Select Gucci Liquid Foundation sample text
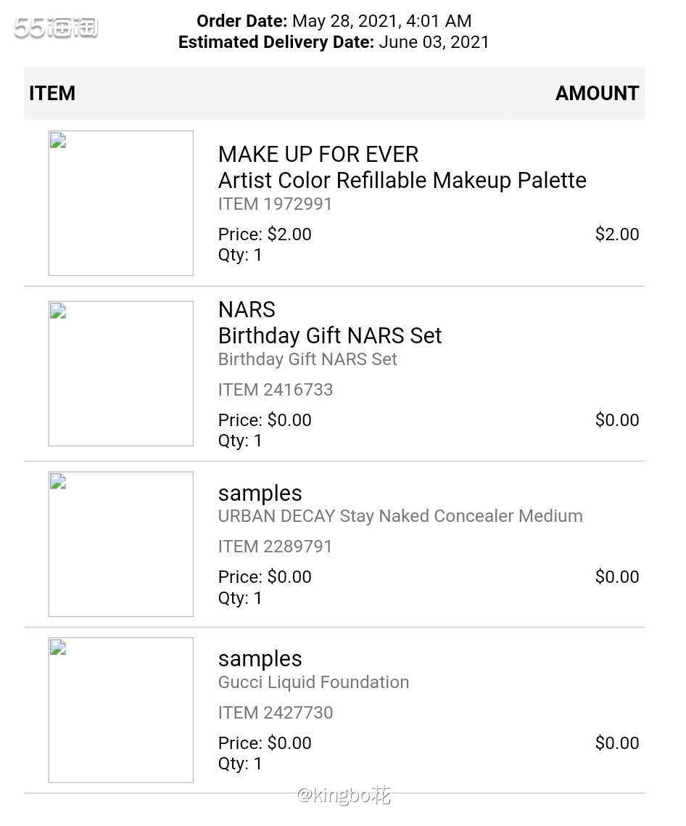The height and width of the screenshot is (826, 686). point(313,682)
